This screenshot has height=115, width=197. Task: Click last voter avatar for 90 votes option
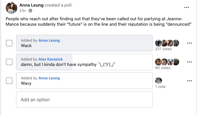(x=176, y=62)
